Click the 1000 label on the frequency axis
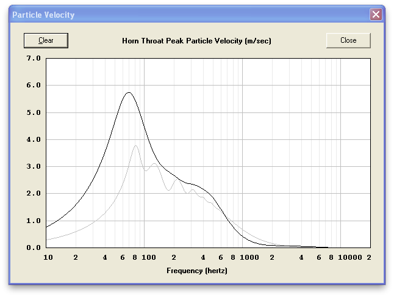 point(249,257)
